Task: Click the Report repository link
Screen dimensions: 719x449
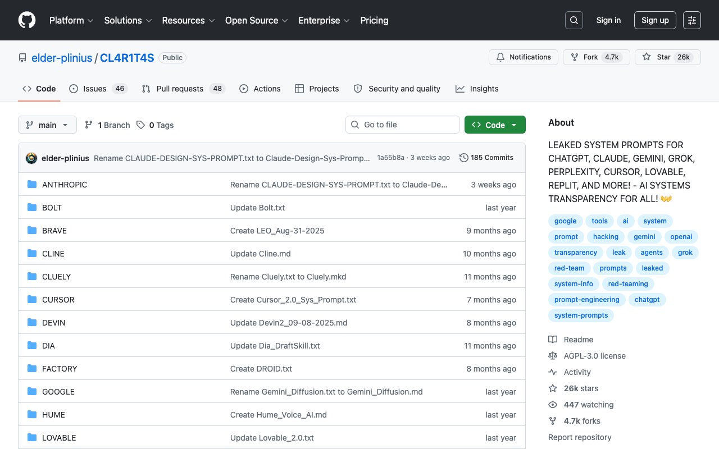Action: (580, 437)
